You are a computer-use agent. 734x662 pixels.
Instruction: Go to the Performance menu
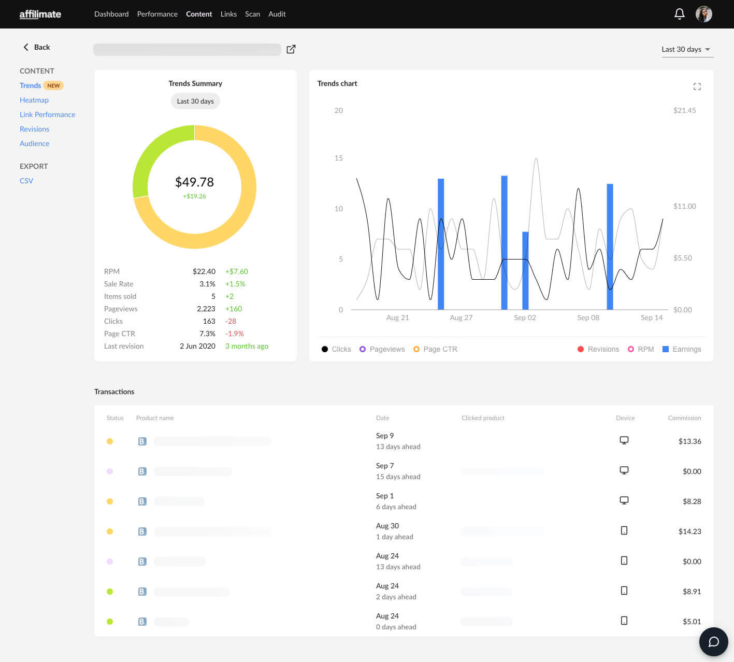(x=157, y=14)
